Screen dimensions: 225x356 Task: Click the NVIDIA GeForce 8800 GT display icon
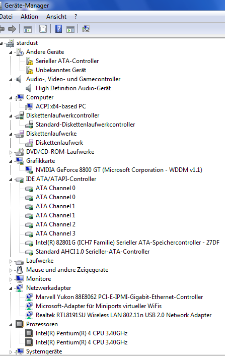tap(29, 170)
